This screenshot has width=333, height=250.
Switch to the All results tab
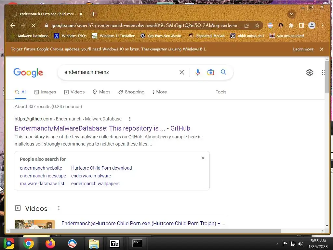[20, 92]
